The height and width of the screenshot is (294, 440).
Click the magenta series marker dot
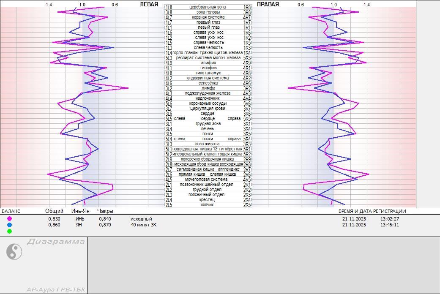pyautogui.click(x=9, y=219)
